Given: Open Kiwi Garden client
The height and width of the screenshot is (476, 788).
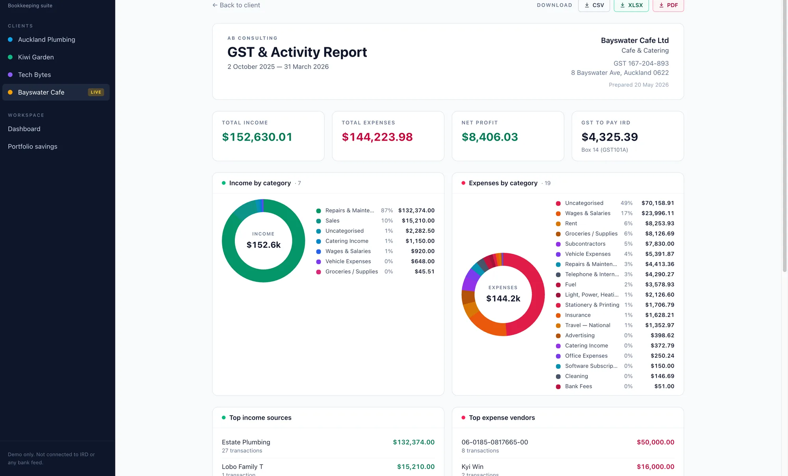Looking at the screenshot, I should pos(56,57).
